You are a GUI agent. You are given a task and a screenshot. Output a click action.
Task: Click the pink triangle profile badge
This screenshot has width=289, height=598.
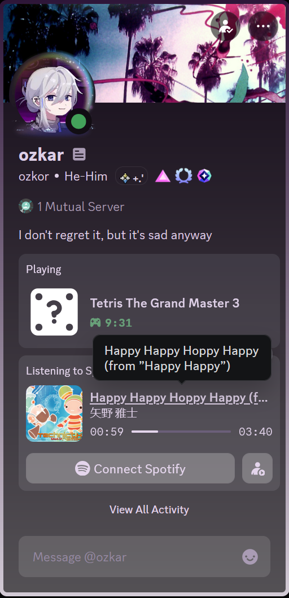(x=163, y=176)
